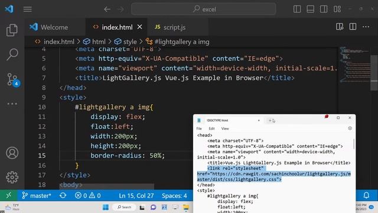
Task: Open the File menu in Notepad
Action: (199, 128)
